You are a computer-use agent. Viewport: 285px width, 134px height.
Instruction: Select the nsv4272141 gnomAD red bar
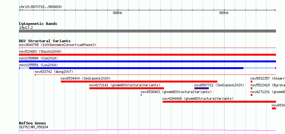pyautogui.click(x=126, y=88)
